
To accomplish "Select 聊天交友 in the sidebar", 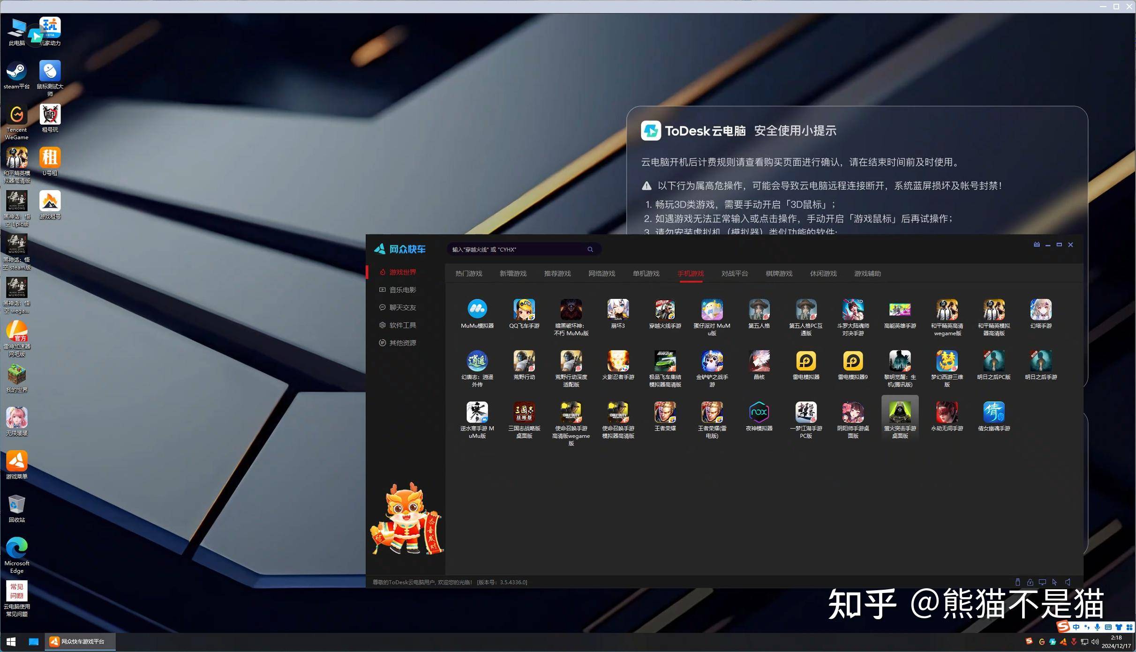I will click(402, 308).
